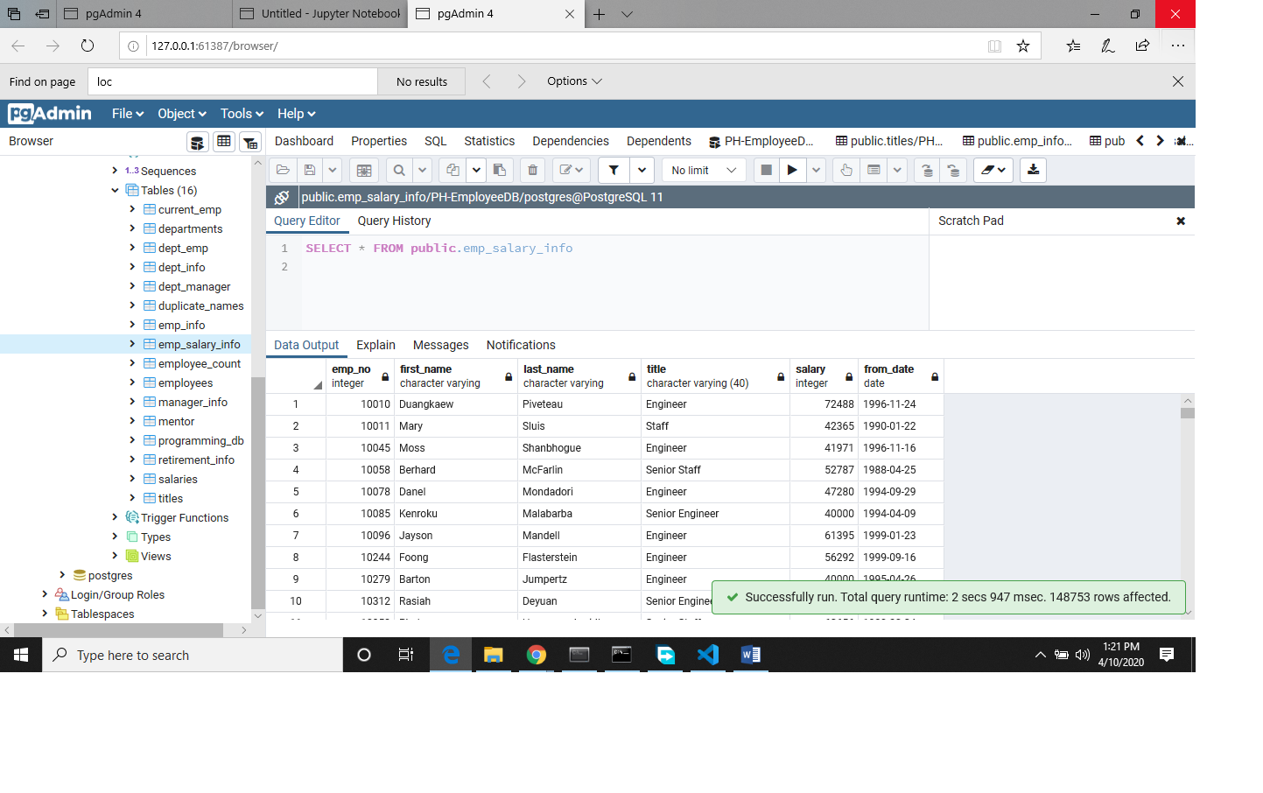Viewport: 1263px width, 793px height.
Task: Open the PH-EmployeeD... query tab
Action: click(761, 141)
